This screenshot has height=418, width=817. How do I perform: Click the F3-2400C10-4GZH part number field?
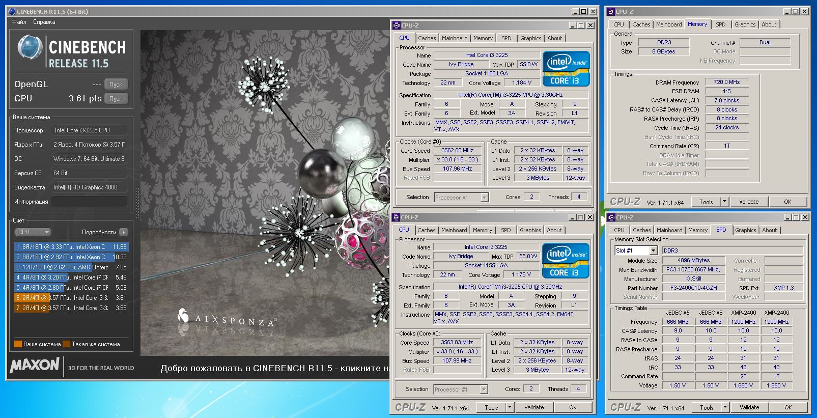pyautogui.click(x=693, y=288)
